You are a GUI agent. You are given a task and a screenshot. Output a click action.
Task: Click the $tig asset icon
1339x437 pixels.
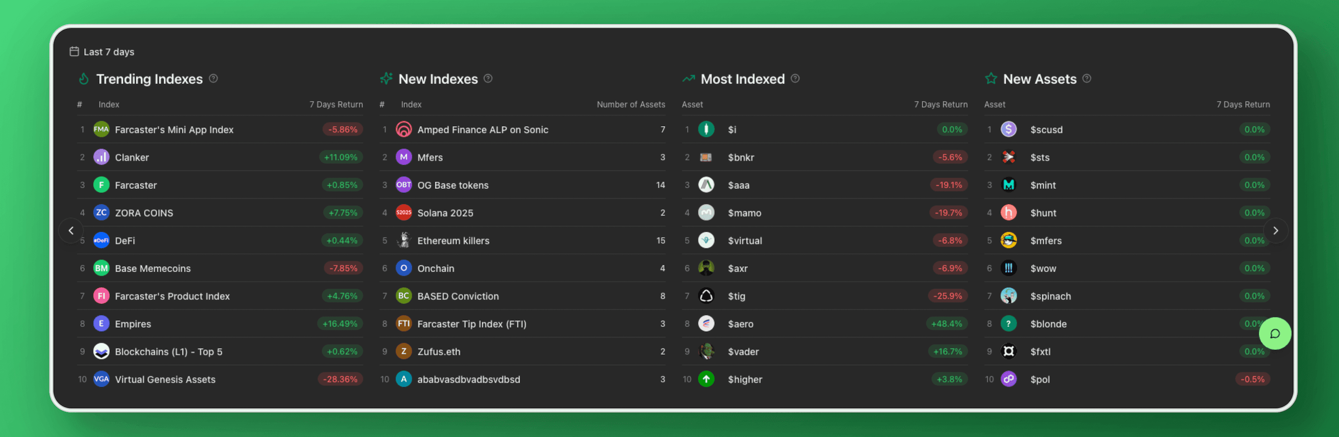pyautogui.click(x=706, y=296)
